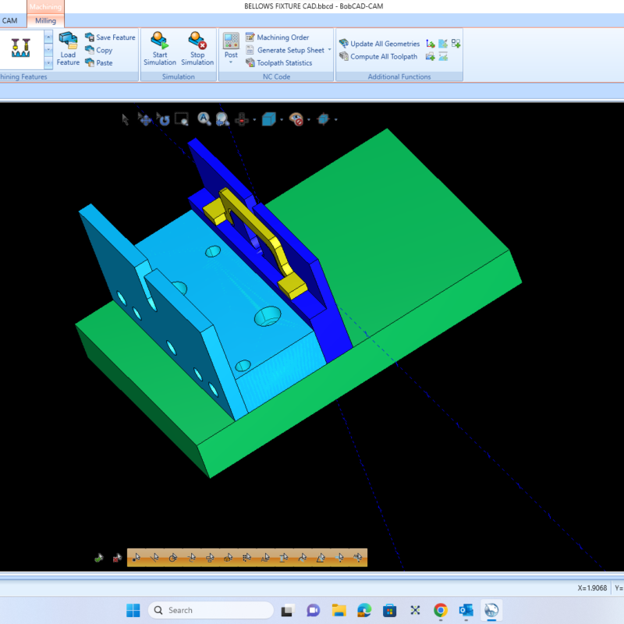
Task: Click the hide entities icon
Action: click(295, 119)
